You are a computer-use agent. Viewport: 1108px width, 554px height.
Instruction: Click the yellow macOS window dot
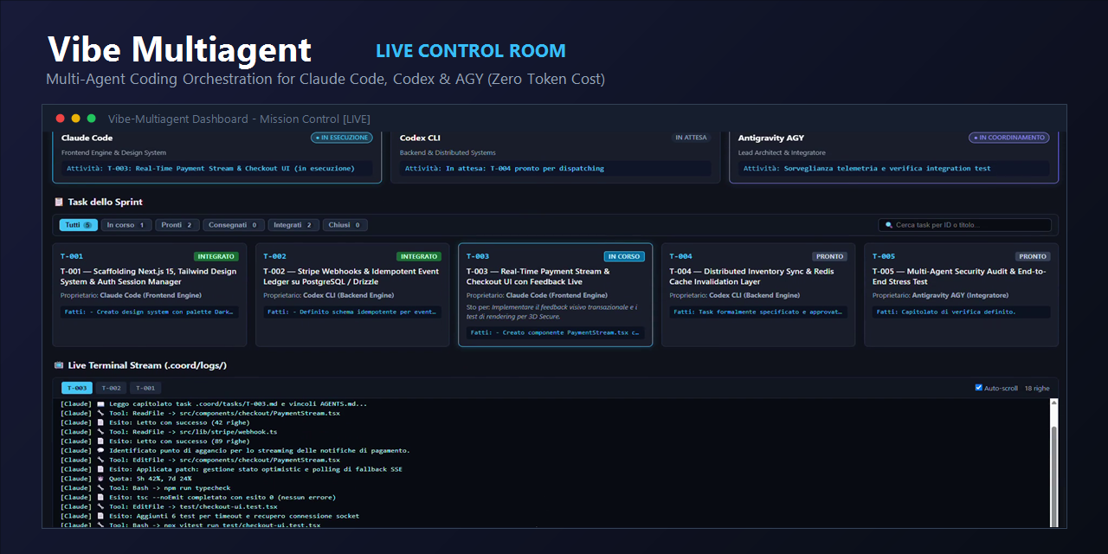tap(76, 119)
